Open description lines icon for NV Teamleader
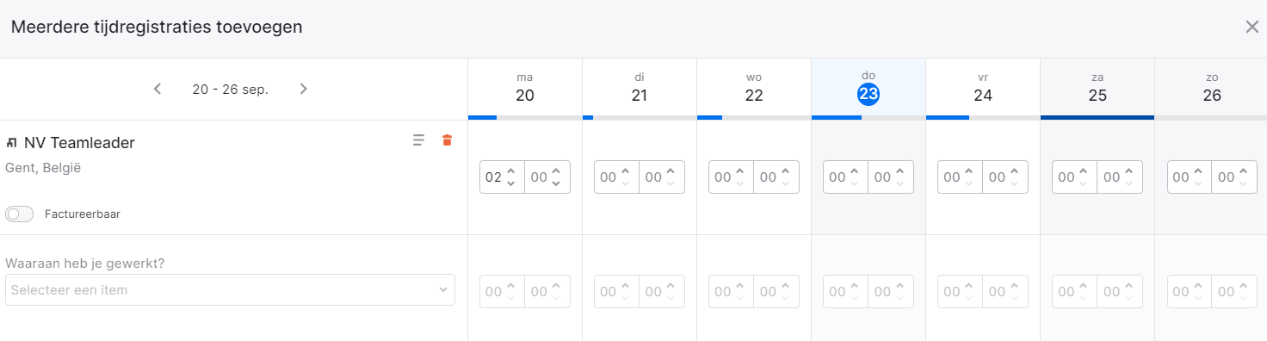Viewport: 1267px width, 341px height. pyautogui.click(x=418, y=140)
